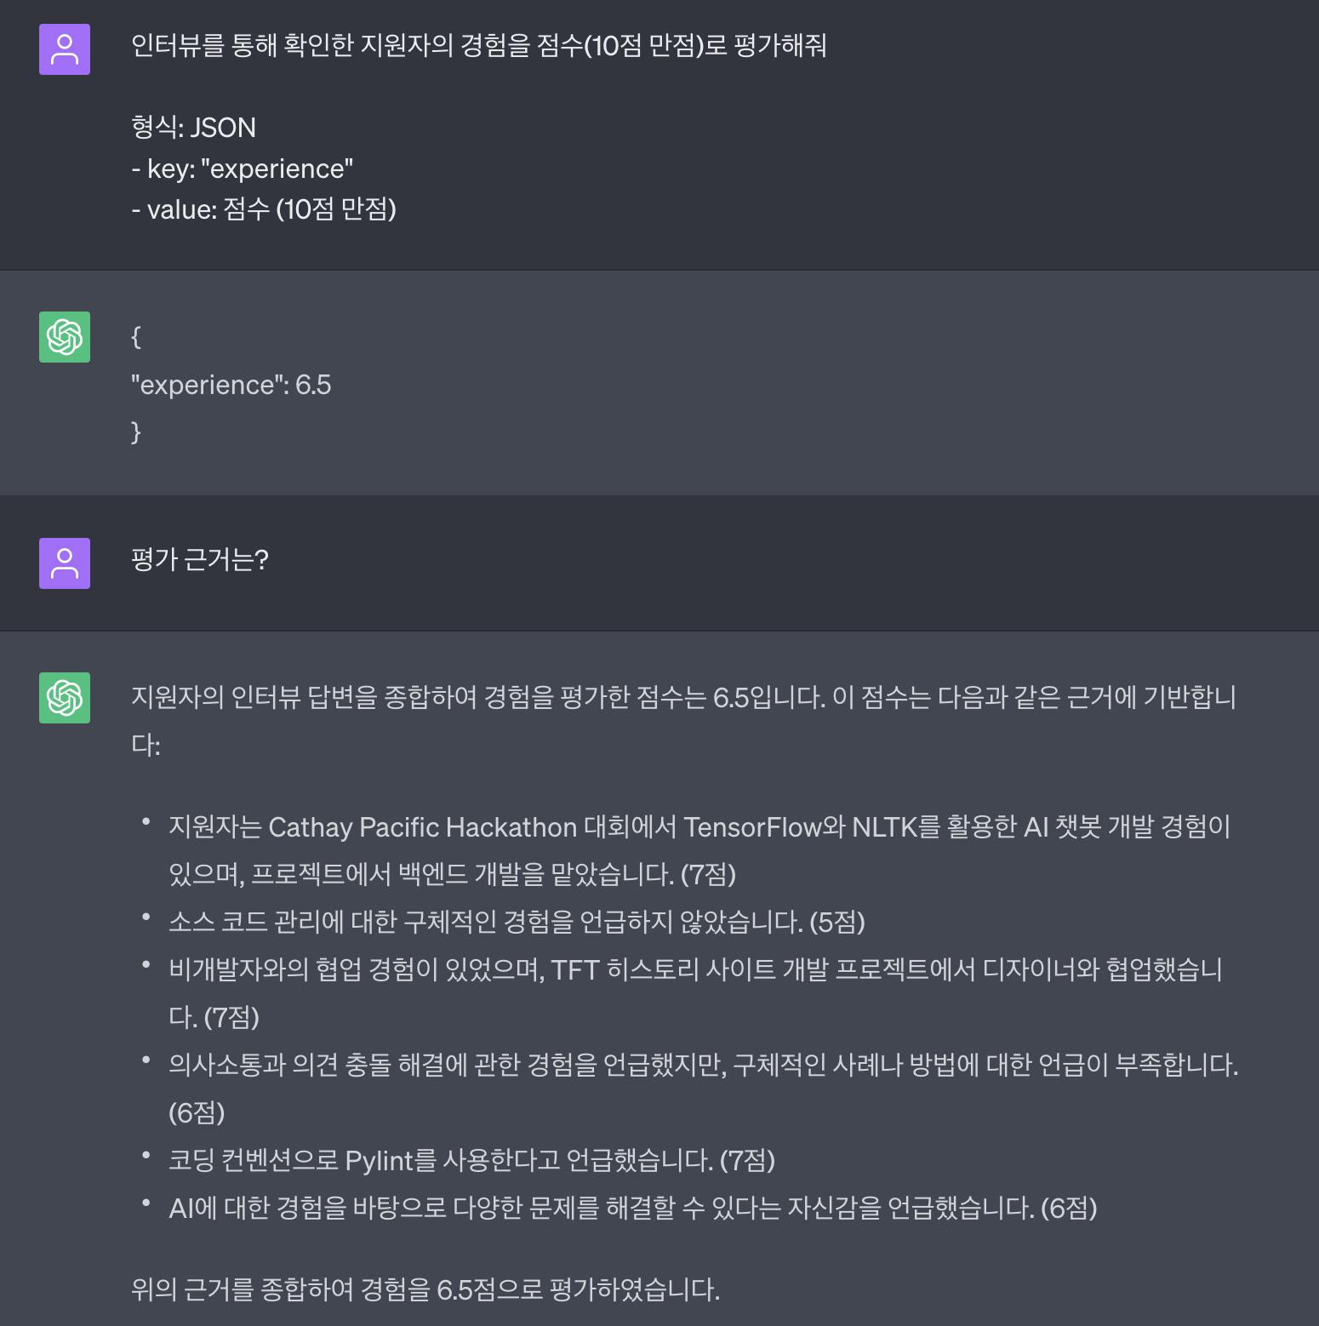The height and width of the screenshot is (1326, 1319).
Task: Click the user avatar beside the first prompt
Action: pyautogui.click(x=65, y=49)
